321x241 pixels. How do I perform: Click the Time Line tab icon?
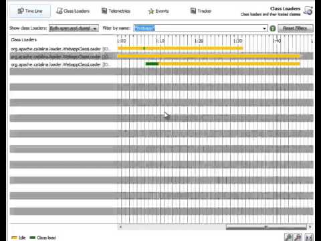pyautogui.click(x=21, y=11)
